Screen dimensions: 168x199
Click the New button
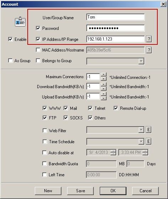pos(48,191)
